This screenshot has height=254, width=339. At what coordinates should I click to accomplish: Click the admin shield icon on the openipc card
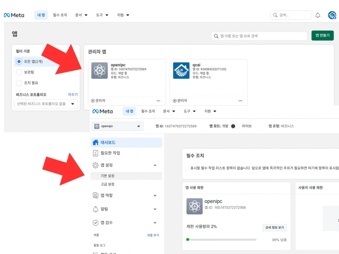(x=93, y=101)
